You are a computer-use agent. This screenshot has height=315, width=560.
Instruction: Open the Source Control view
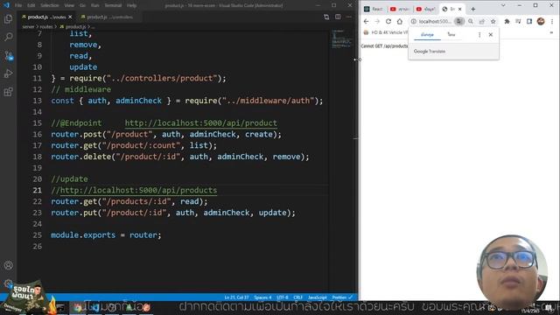point(8,55)
